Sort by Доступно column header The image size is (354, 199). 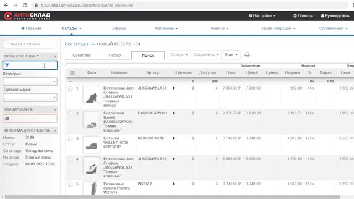pos(207,72)
